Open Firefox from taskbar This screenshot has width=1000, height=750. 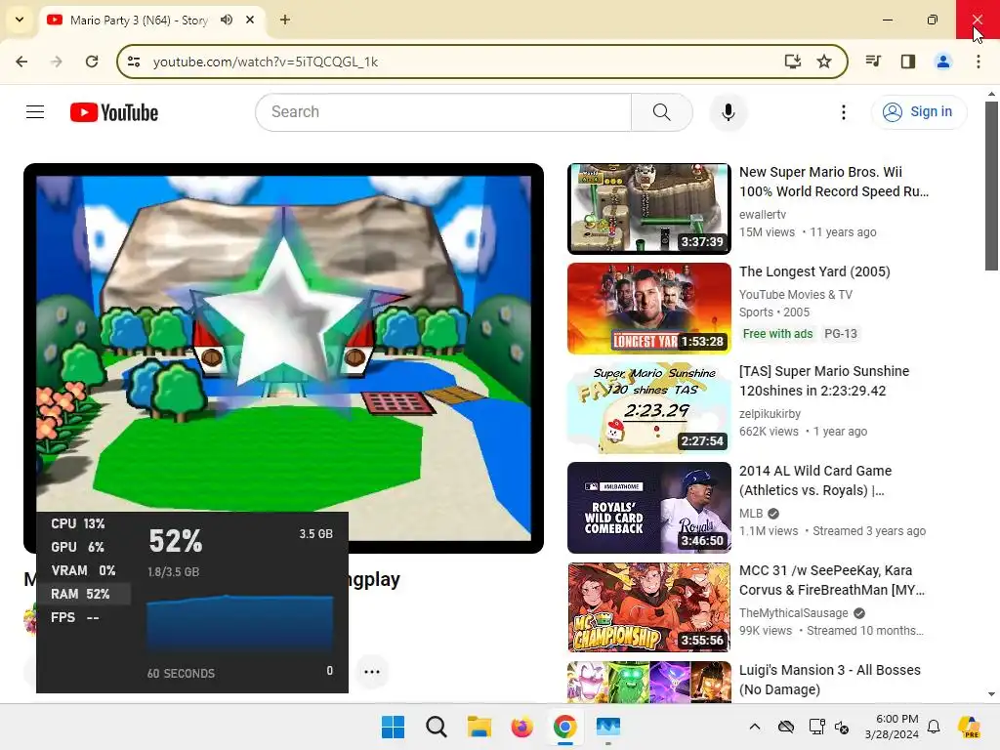tap(521, 727)
